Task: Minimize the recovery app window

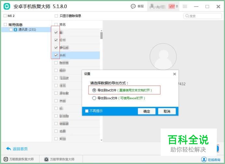Action: (196, 7)
